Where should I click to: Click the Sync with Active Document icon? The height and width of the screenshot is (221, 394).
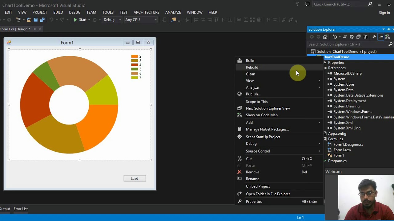pos(345,37)
